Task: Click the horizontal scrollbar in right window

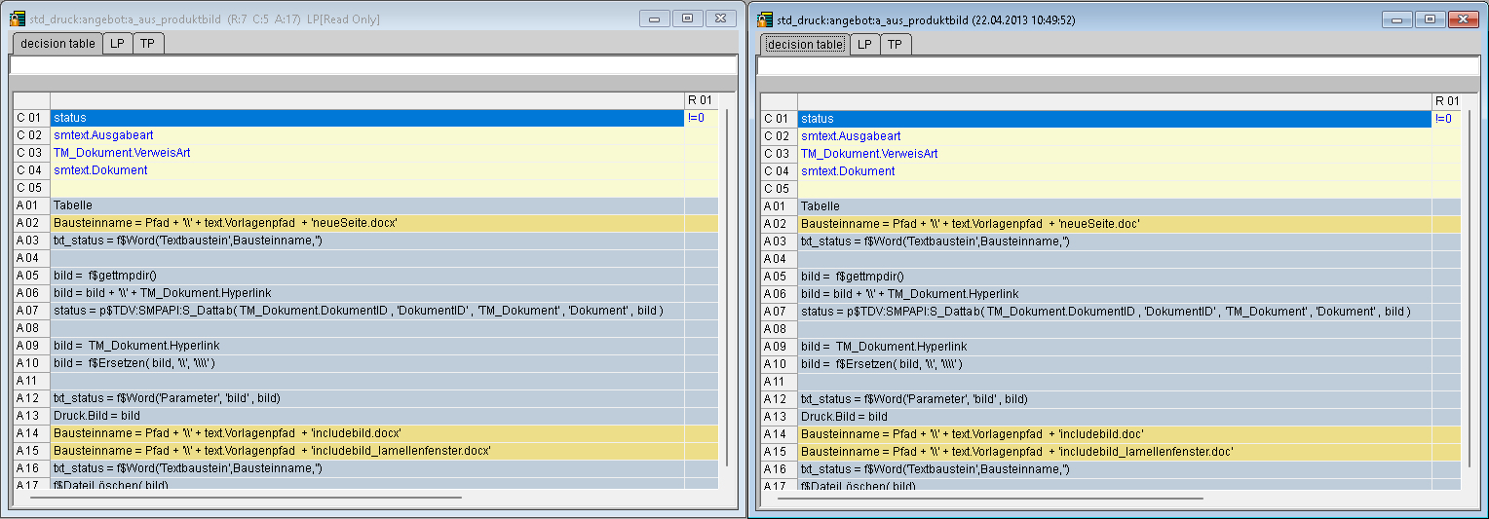Action: tap(992, 498)
